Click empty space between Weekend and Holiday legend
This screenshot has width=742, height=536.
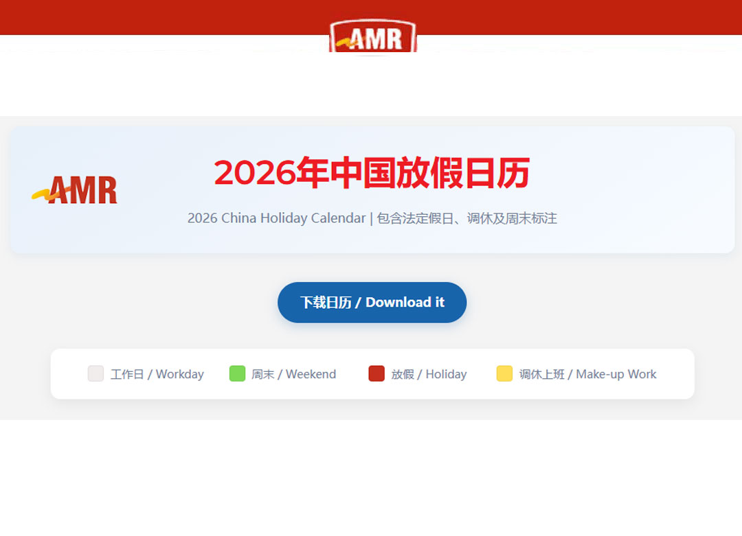tap(352, 374)
